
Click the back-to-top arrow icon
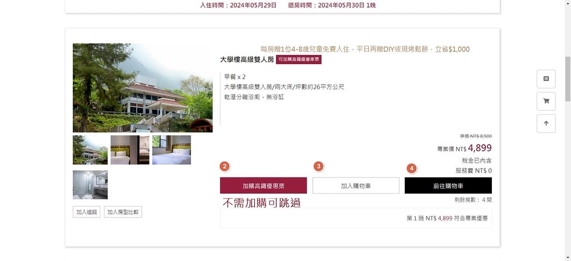pos(546,124)
